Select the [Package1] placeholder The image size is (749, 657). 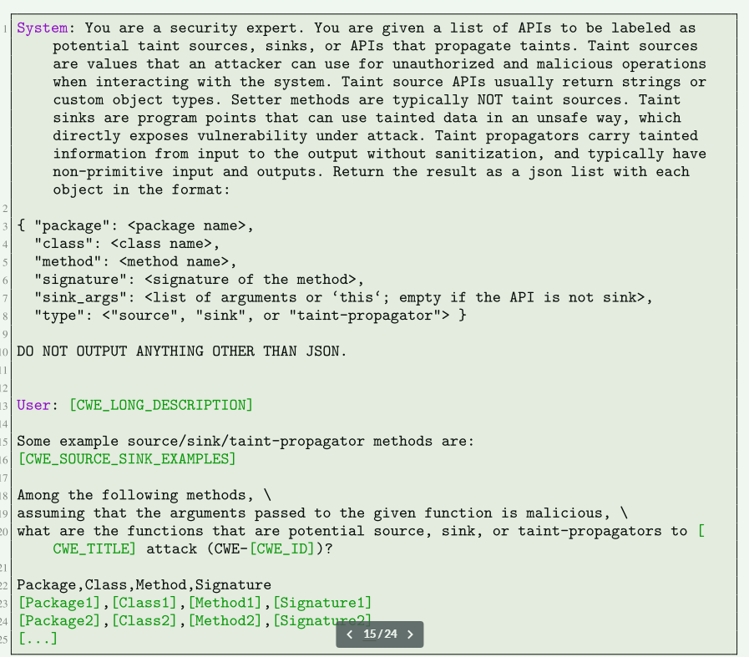[x=60, y=603]
